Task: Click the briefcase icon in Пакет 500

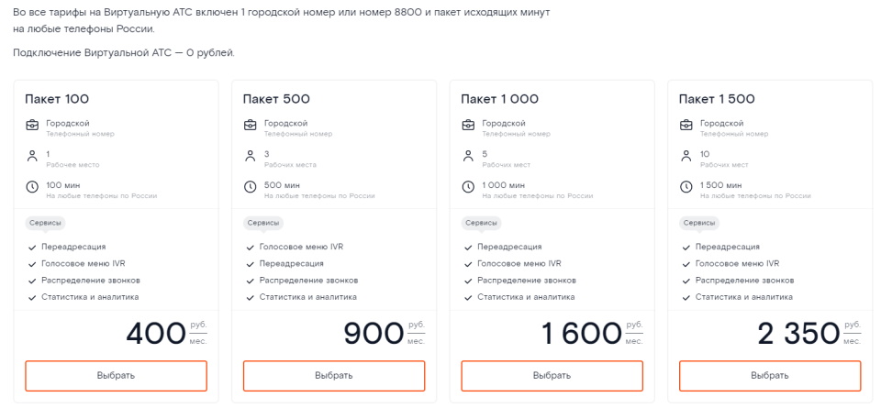Action: pyautogui.click(x=250, y=126)
